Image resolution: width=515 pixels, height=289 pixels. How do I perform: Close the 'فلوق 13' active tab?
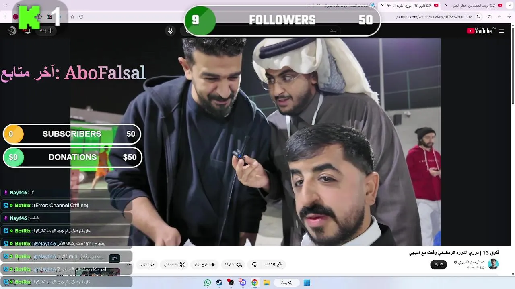click(383, 6)
